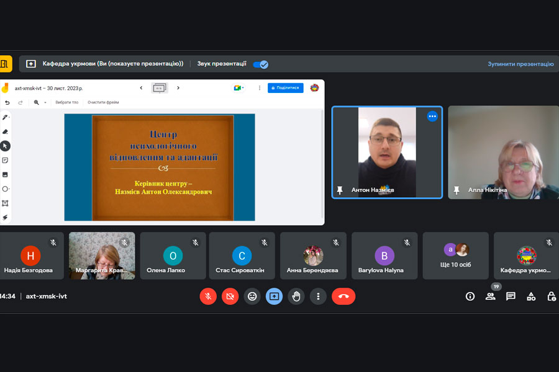Click 'Вибрати тло' to set background
The width and height of the screenshot is (559, 372).
click(x=66, y=102)
